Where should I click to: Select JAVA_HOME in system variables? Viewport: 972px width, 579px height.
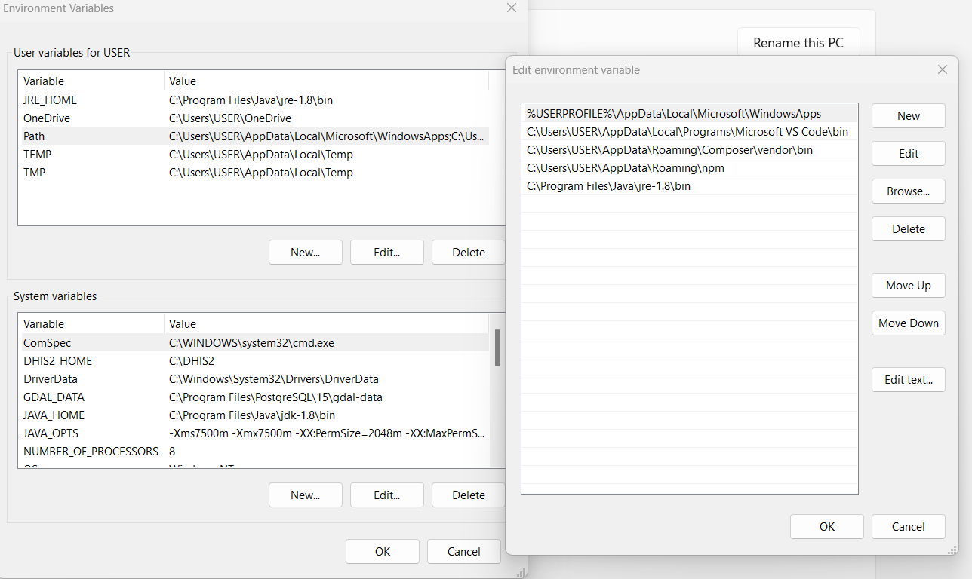(x=54, y=415)
